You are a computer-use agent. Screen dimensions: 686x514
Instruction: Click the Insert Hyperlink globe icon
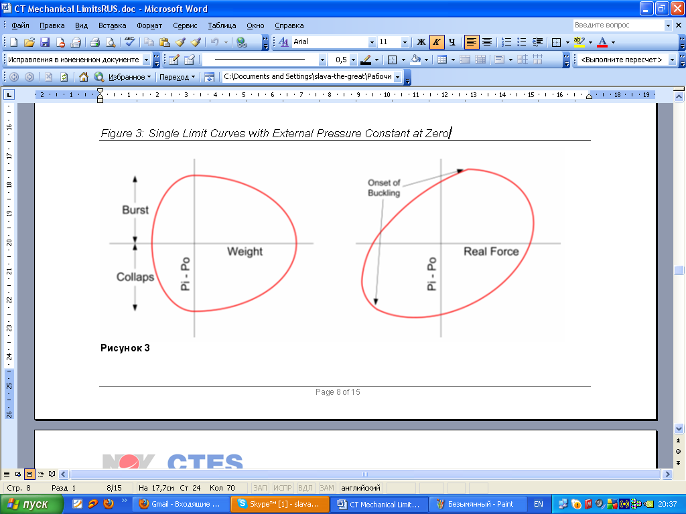click(x=242, y=42)
